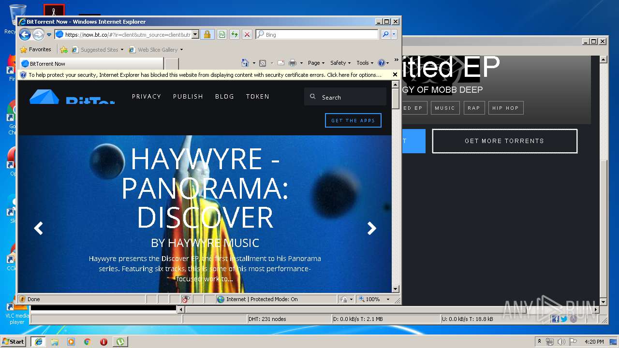The image size is (619, 348).
Task: Show more command bar items chevron
Action: [x=397, y=60]
